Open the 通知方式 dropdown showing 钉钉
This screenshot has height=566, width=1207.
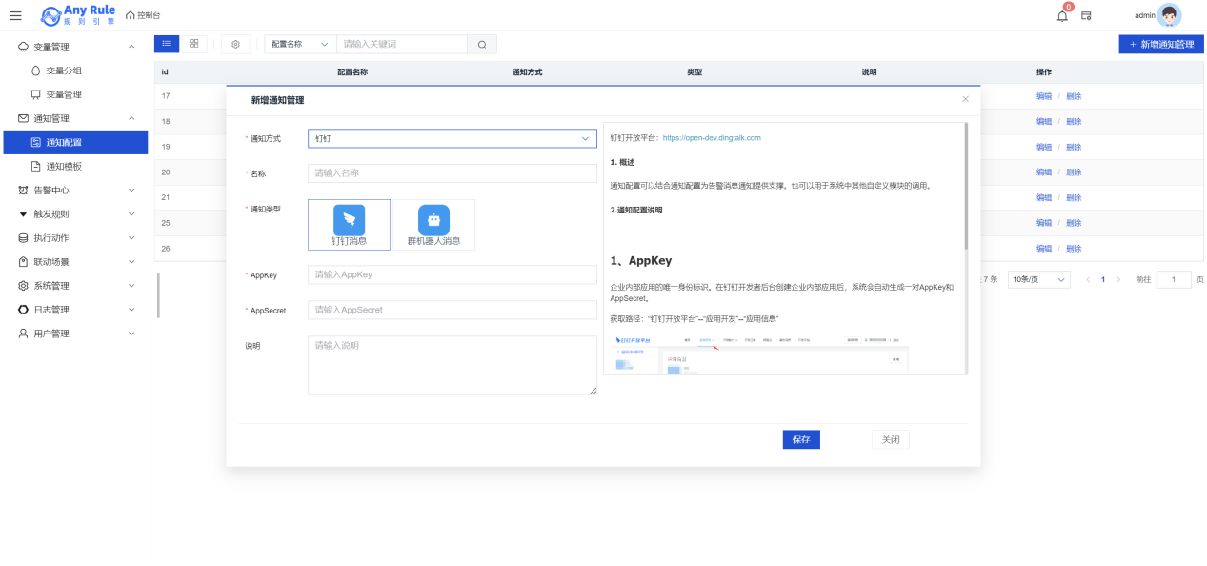[x=452, y=138]
